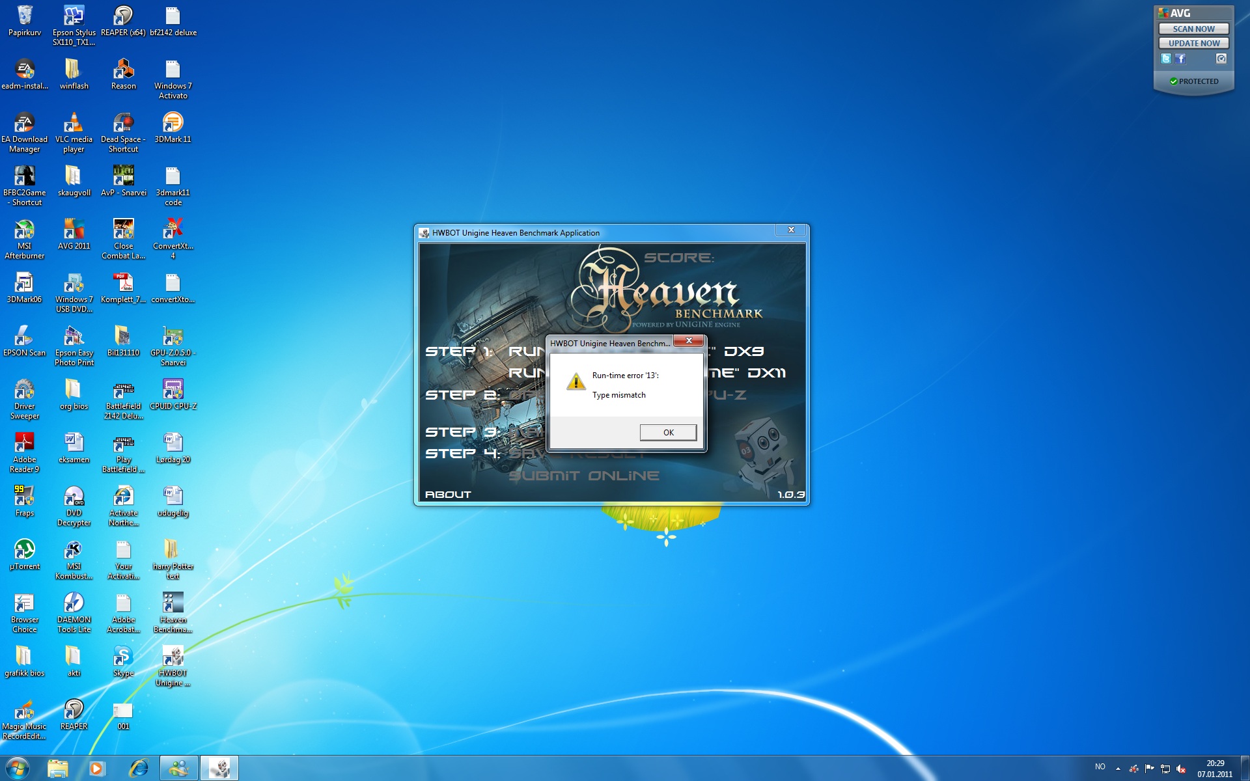
Task: Open the Epson Scan desktop icon
Action: coord(25,341)
